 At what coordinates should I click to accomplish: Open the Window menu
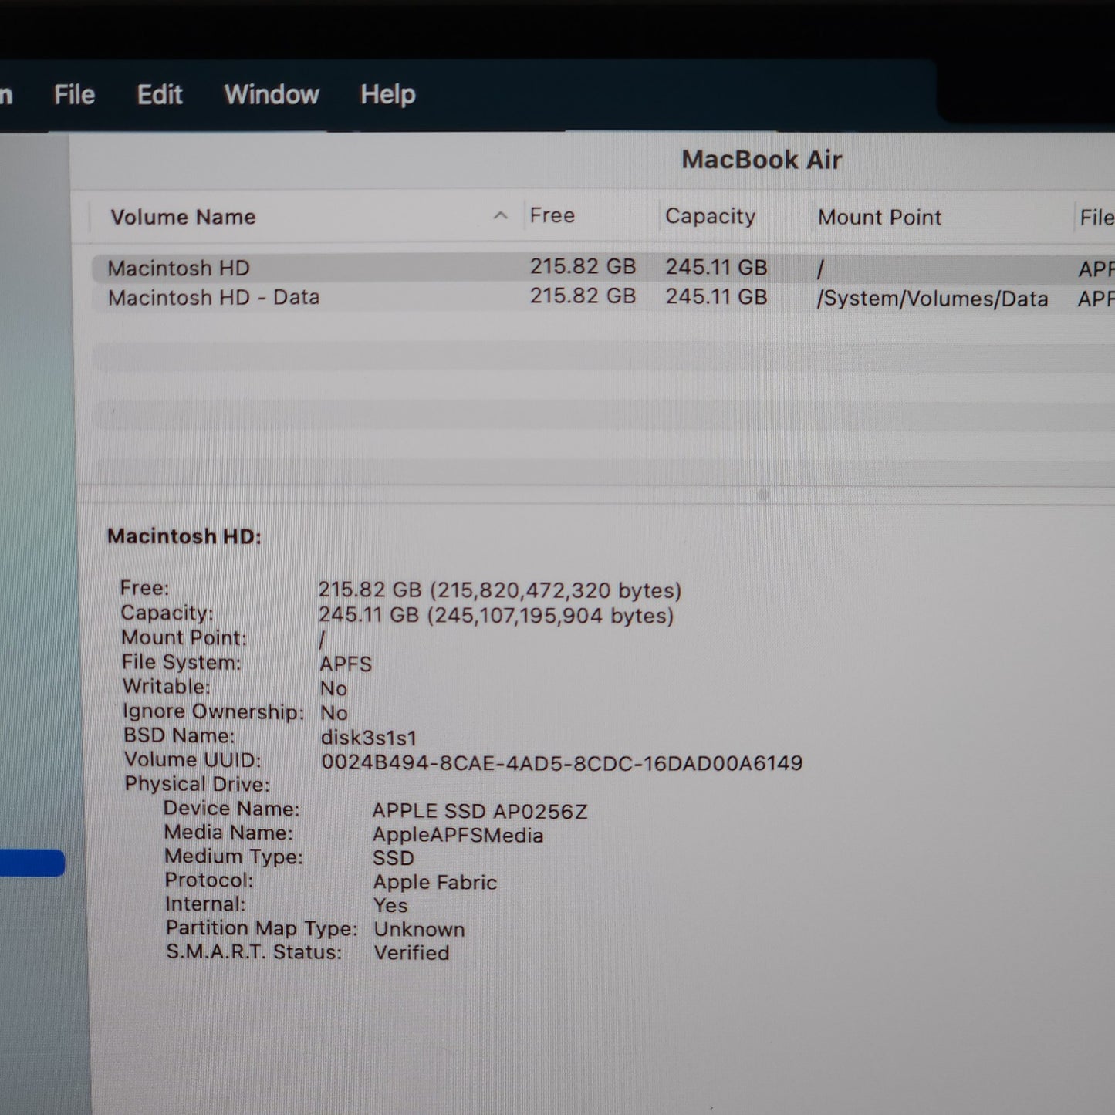pyautogui.click(x=271, y=93)
